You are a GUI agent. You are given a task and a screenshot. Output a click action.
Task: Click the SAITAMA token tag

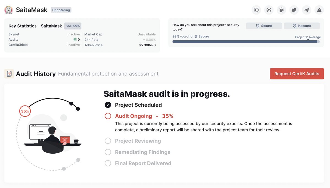73,26
